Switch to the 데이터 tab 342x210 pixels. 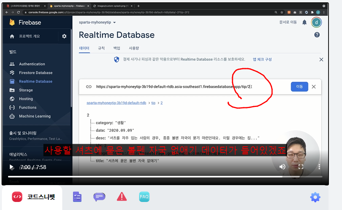84,48
